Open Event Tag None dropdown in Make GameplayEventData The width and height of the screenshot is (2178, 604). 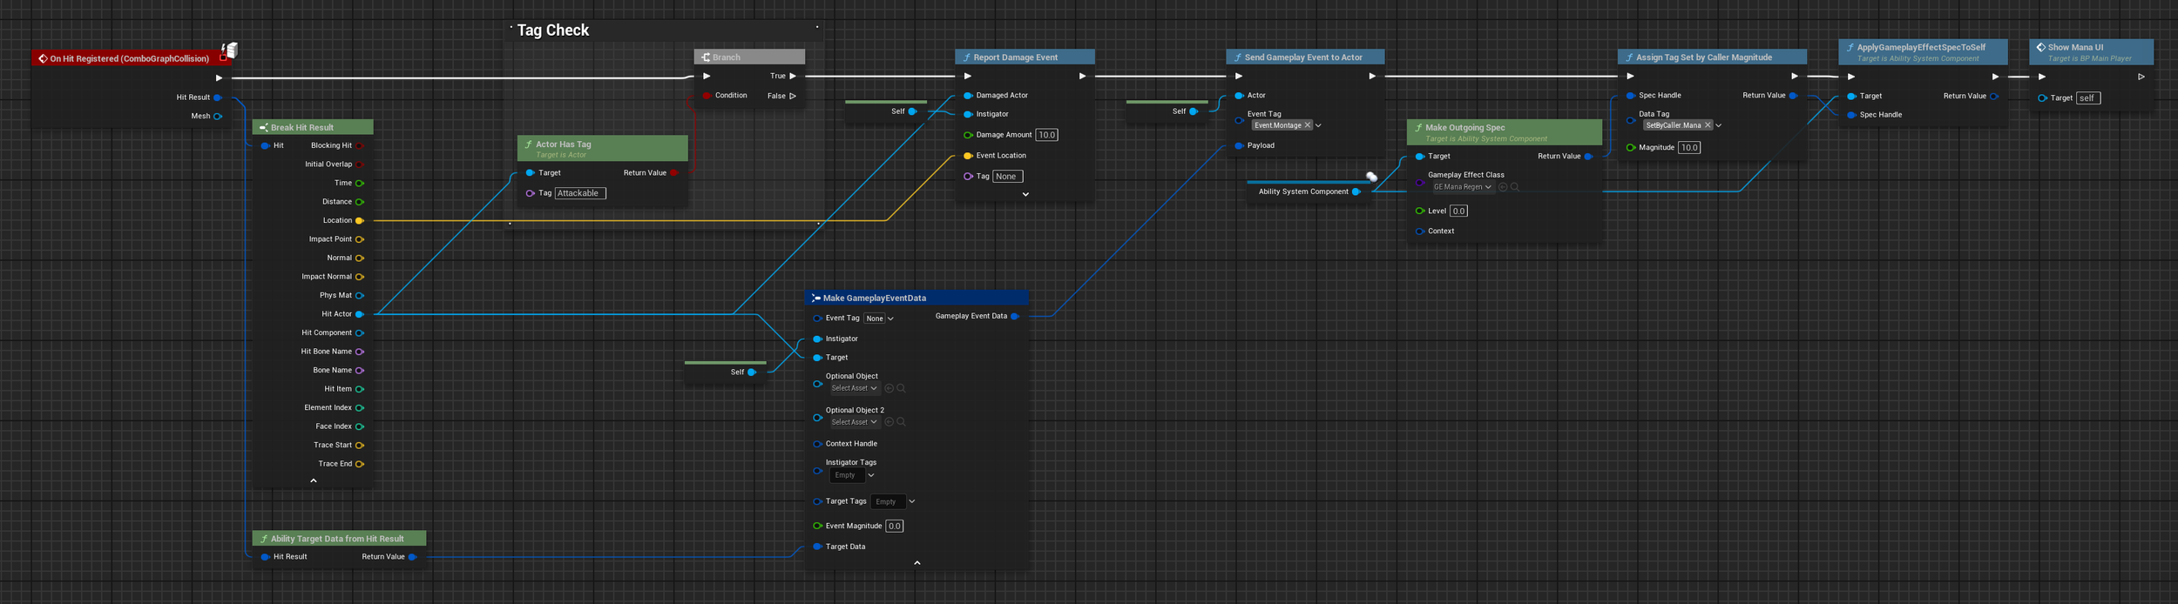coord(879,319)
